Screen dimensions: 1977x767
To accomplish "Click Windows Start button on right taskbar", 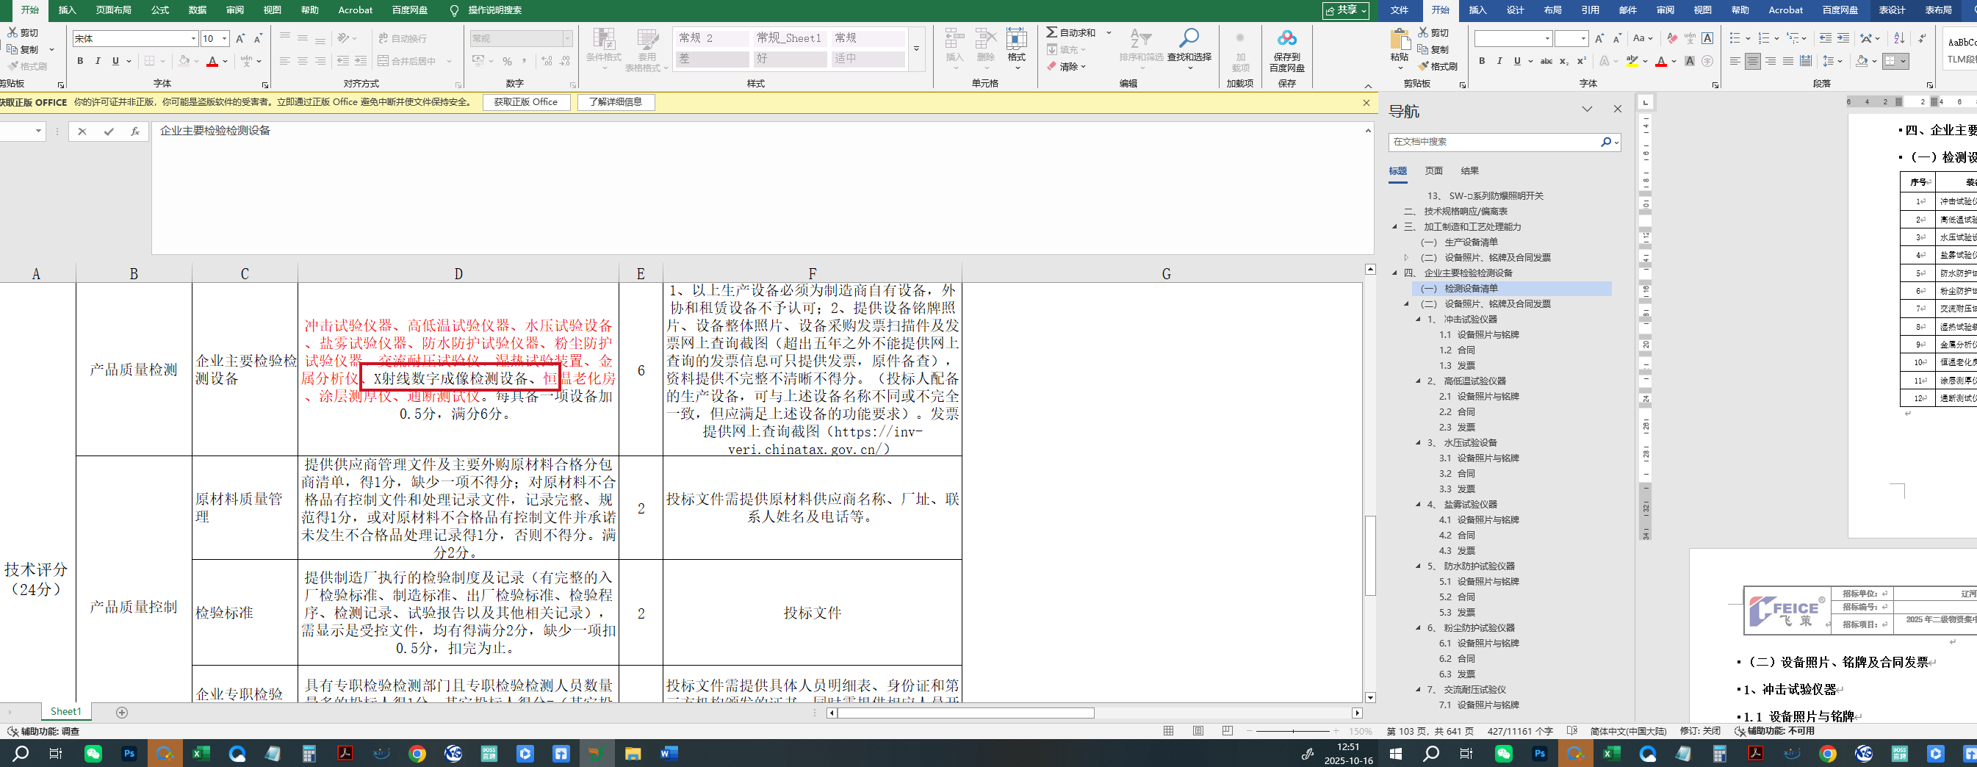I will (x=1395, y=754).
